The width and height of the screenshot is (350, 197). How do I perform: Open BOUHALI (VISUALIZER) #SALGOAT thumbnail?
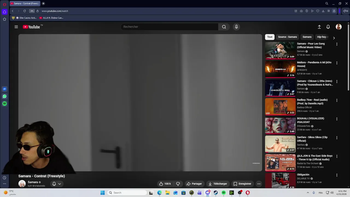[x=280, y=125]
